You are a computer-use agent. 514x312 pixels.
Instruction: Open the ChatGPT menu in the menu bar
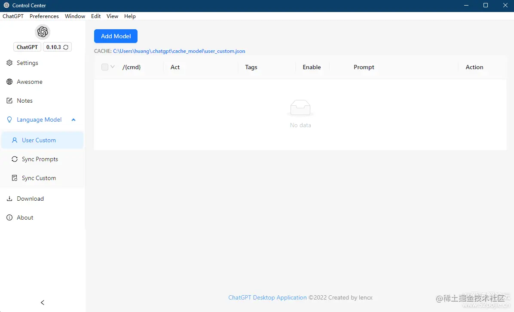13,16
